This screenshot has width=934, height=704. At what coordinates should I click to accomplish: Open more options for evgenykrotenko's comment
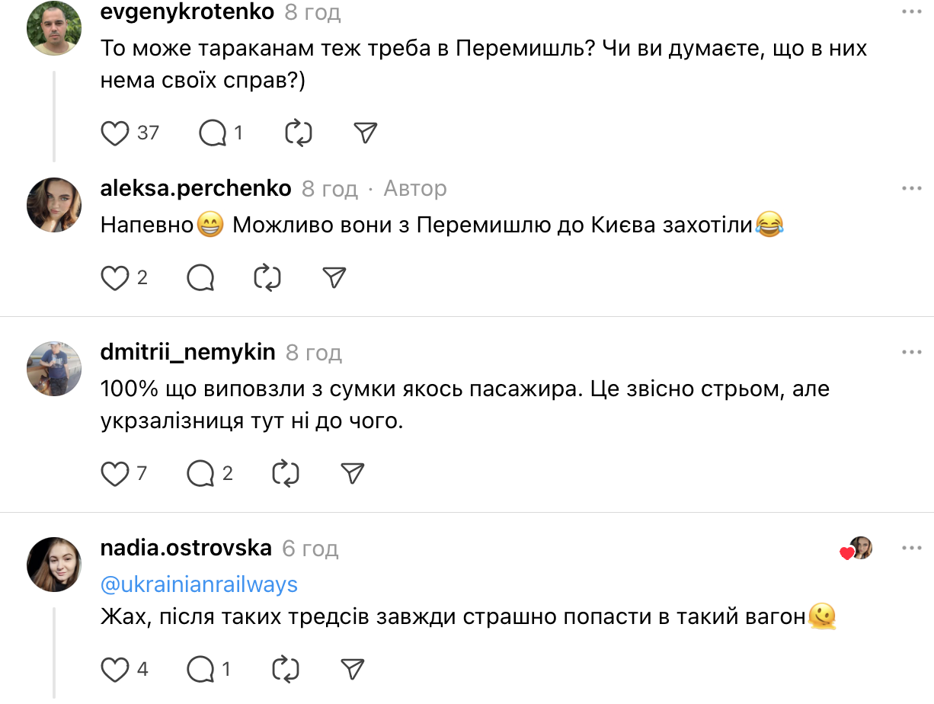pos(911,13)
